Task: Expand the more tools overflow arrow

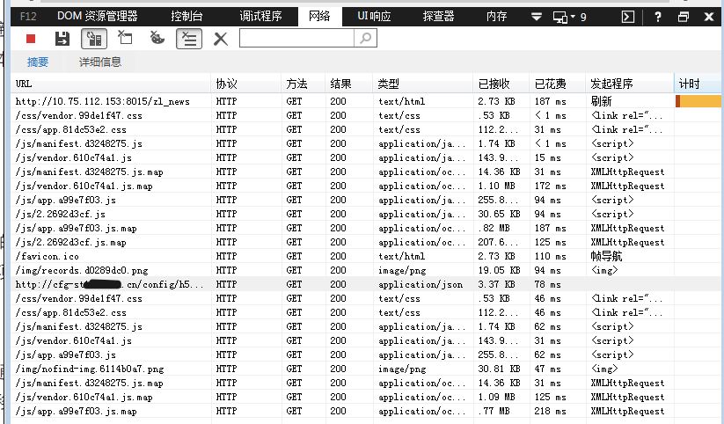Action: click(x=536, y=17)
